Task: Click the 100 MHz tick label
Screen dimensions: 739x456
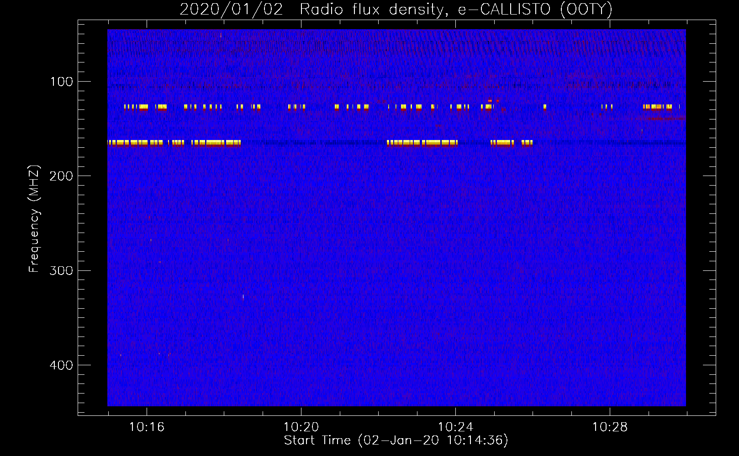Action: [62, 82]
